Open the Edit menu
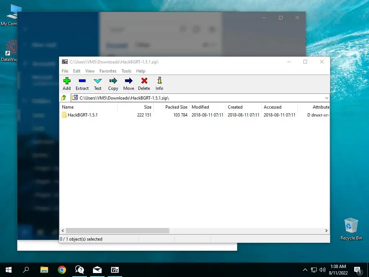This screenshot has height=277, width=369. [x=77, y=71]
